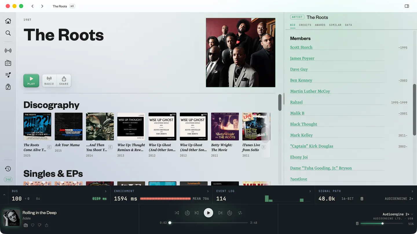The width and height of the screenshot is (417, 234).
Task: Open Dave Guy member link
Action: coord(299,69)
